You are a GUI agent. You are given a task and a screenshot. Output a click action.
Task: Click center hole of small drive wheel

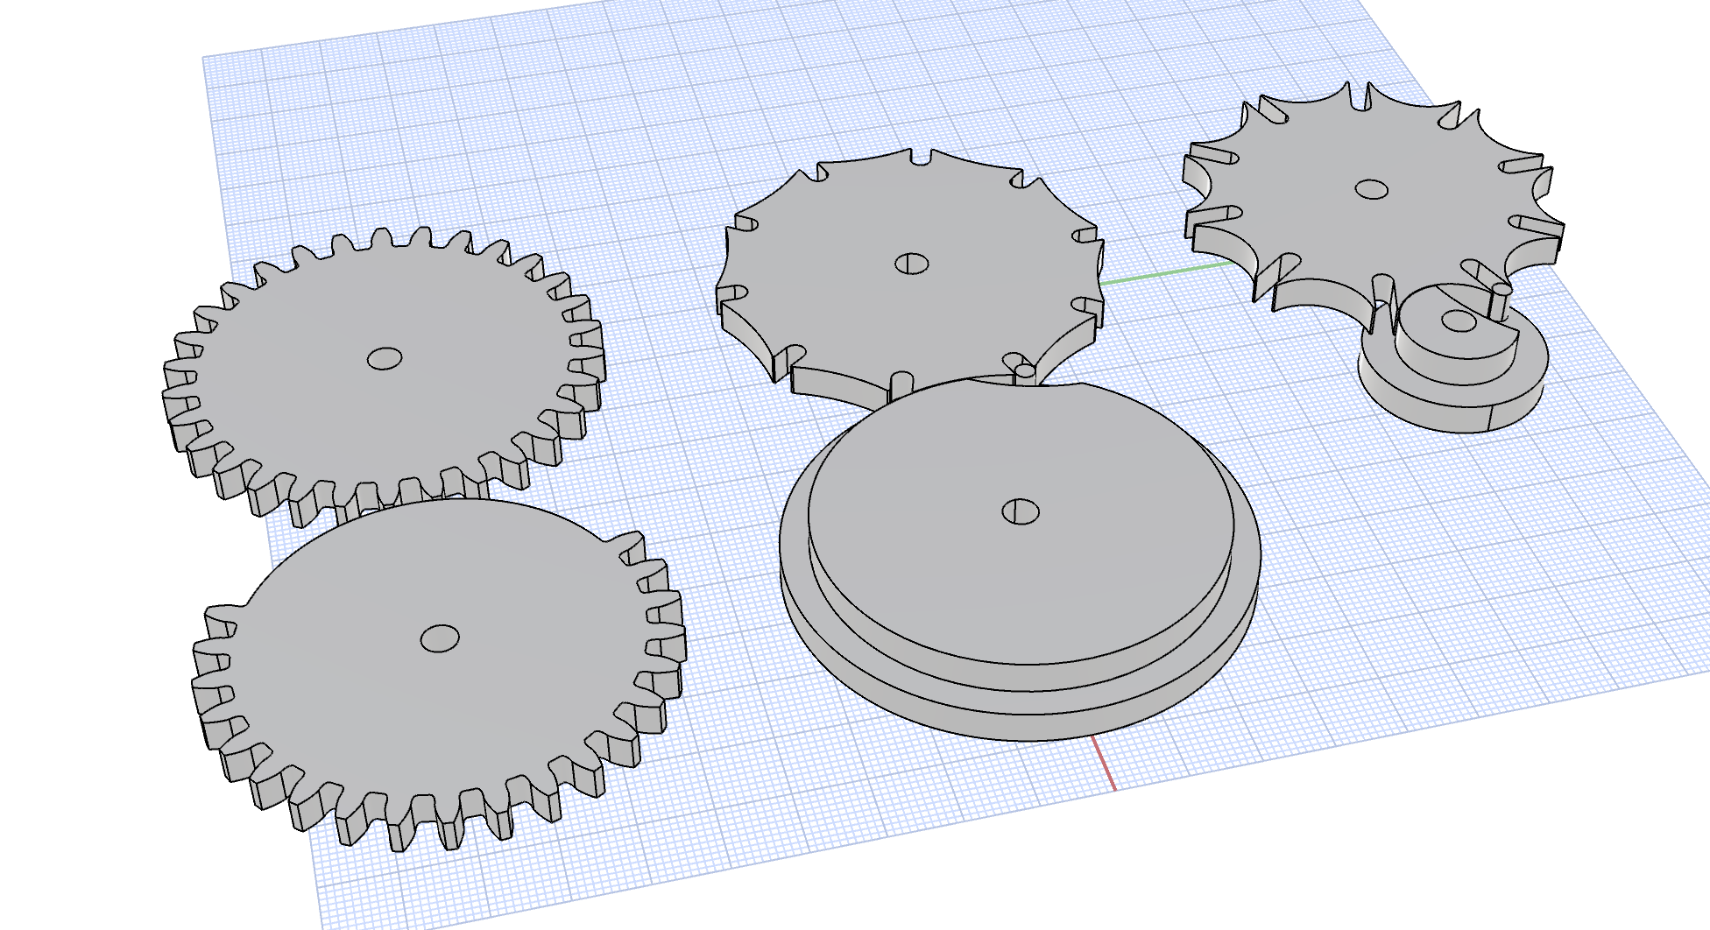(1458, 321)
